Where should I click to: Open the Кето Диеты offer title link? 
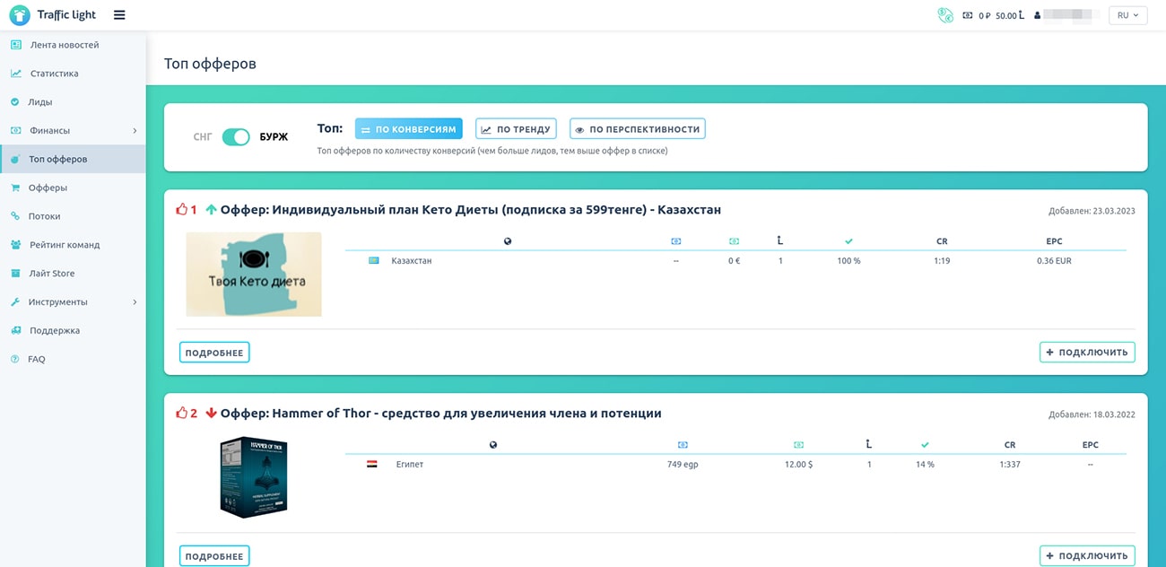(471, 210)
